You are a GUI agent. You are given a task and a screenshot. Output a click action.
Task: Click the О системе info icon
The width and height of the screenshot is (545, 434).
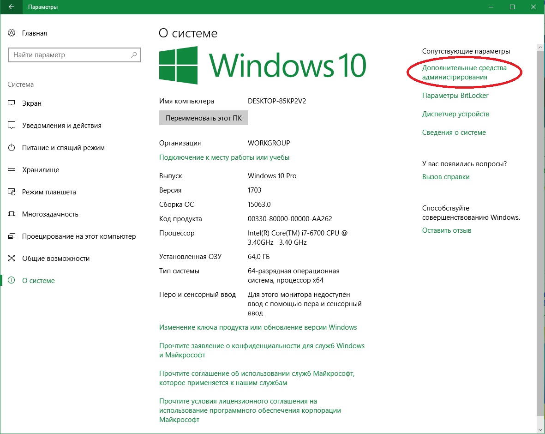tap(12, 280)
